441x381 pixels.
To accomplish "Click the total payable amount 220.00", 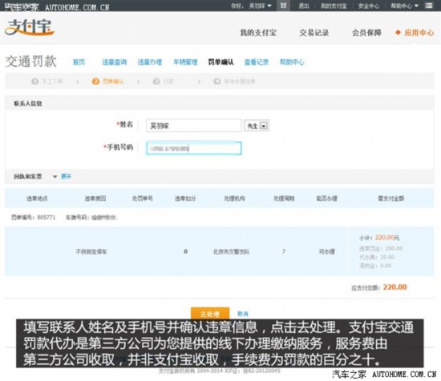I will (x=394, y=287).
